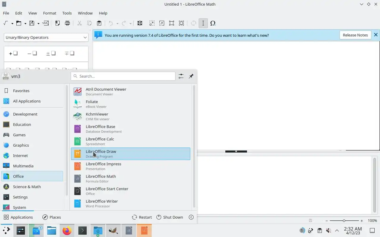Click the Release Notes button

point(355,35)
